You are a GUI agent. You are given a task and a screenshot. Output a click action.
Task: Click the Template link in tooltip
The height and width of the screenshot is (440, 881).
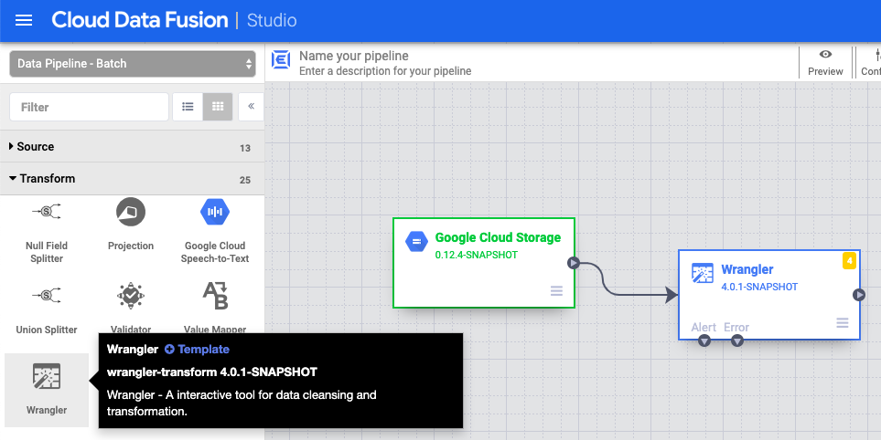point(197,349)
